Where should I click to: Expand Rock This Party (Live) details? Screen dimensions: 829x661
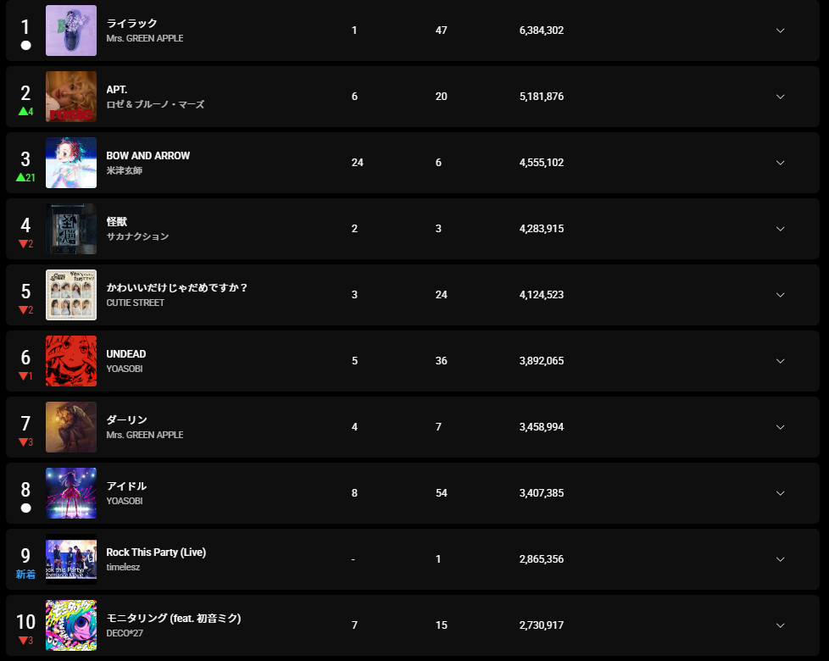pyautogui.click(x=780, y=559)
